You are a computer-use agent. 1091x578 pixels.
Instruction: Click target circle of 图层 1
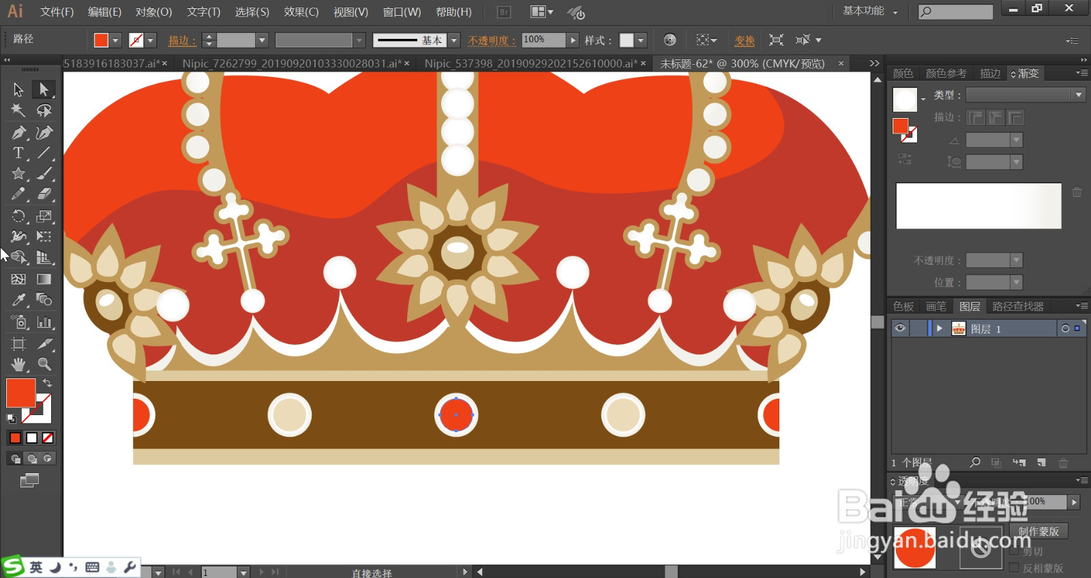[1065, 329]
